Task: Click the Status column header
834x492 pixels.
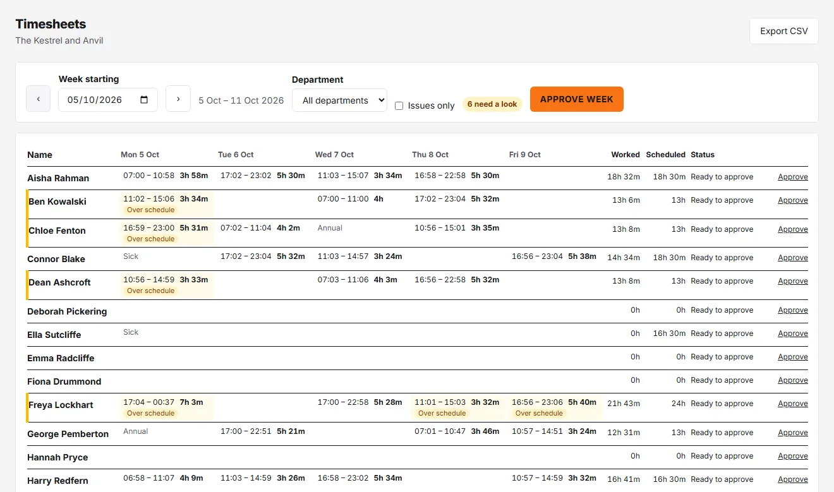Action: 703,155
